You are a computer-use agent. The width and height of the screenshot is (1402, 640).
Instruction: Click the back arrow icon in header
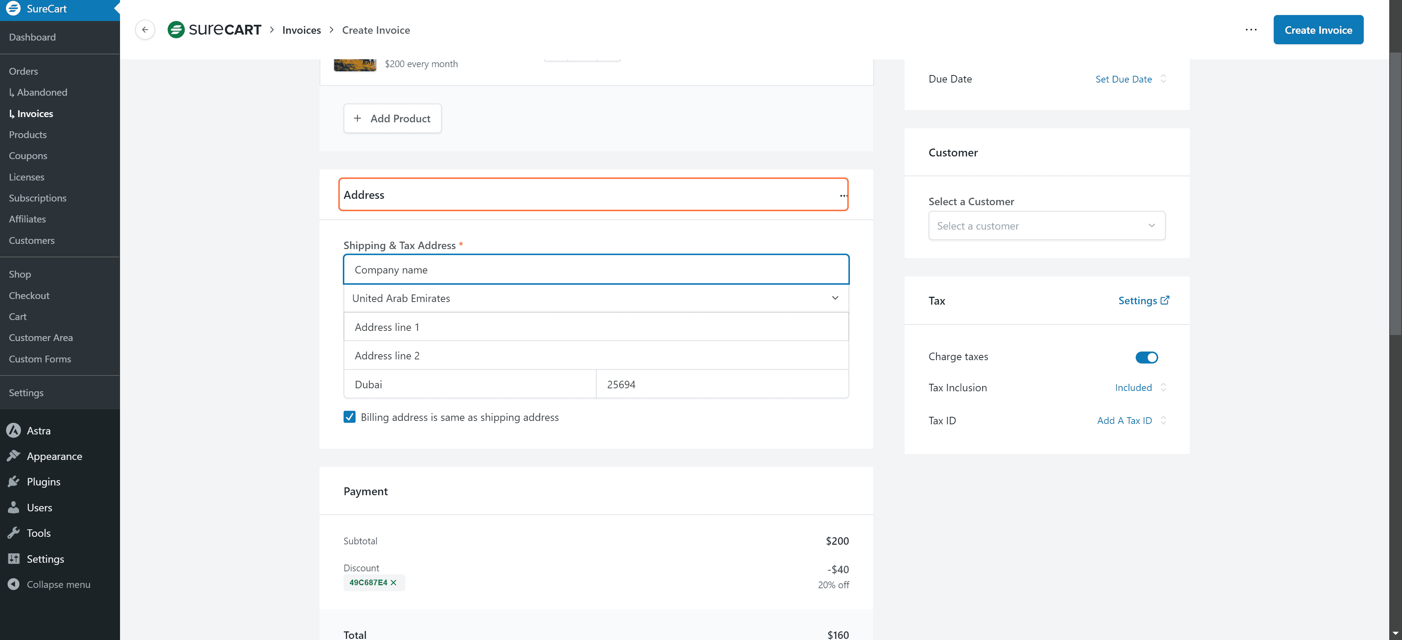click(x=145, y=30)
